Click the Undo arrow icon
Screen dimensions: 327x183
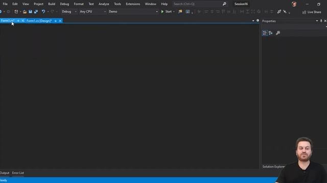pos(43,12)
